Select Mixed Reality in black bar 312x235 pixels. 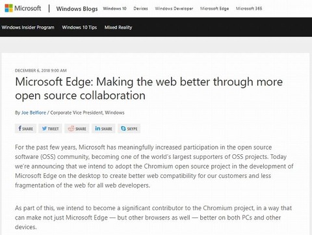coord(118,27)
